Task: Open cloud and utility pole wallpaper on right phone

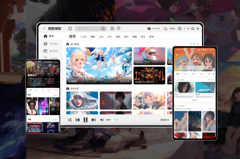Action: 181,121
